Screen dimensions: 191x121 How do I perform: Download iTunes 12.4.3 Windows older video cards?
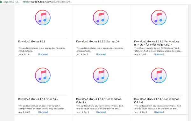point(159,54)
